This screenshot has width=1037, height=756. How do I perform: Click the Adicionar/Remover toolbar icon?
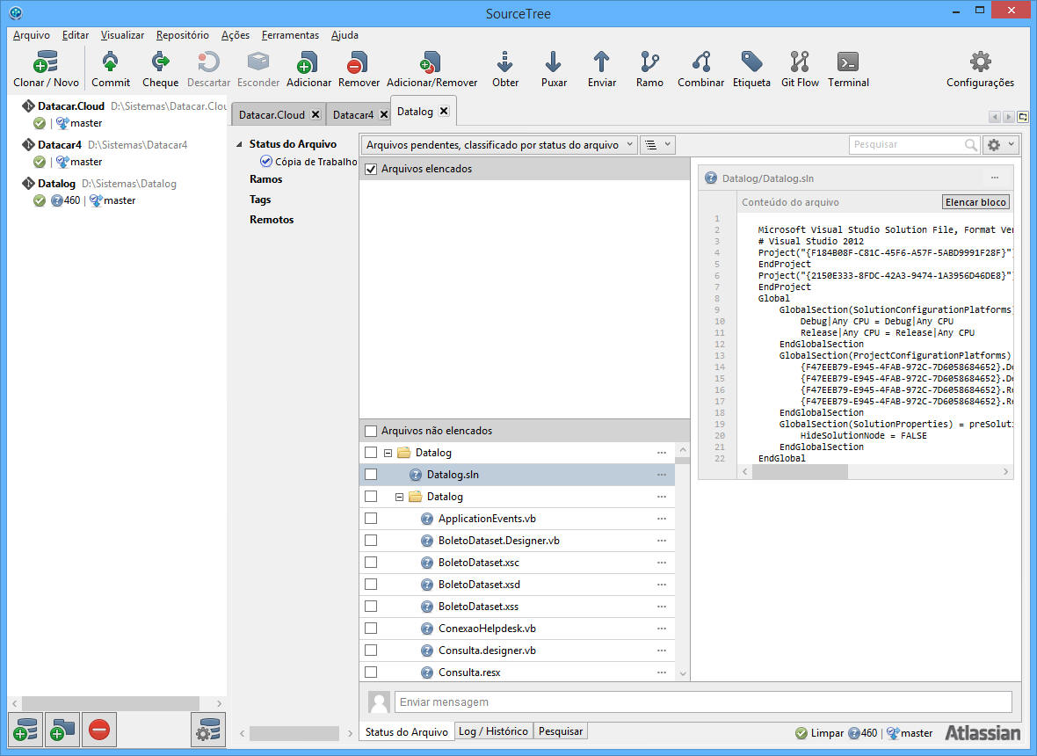(431, 62)
